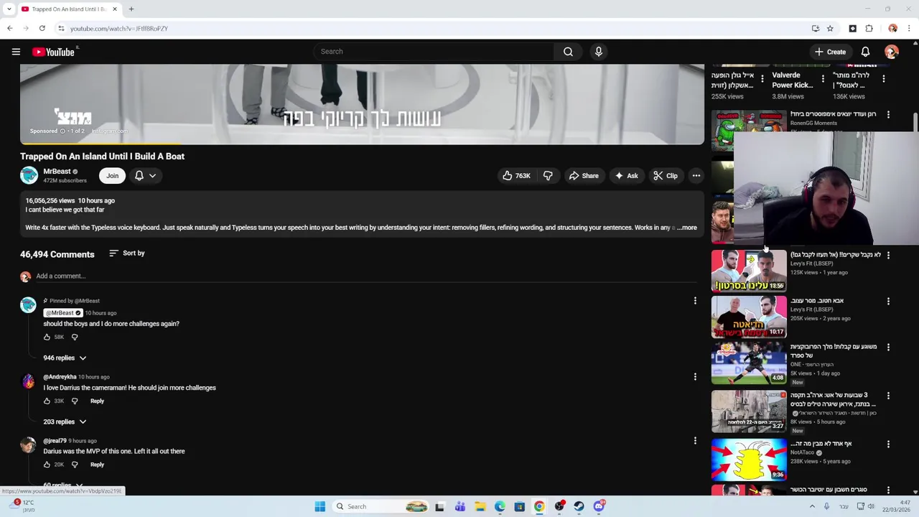Open Steam from the taskbar
The image size is (919, 517).
[579, 506]
